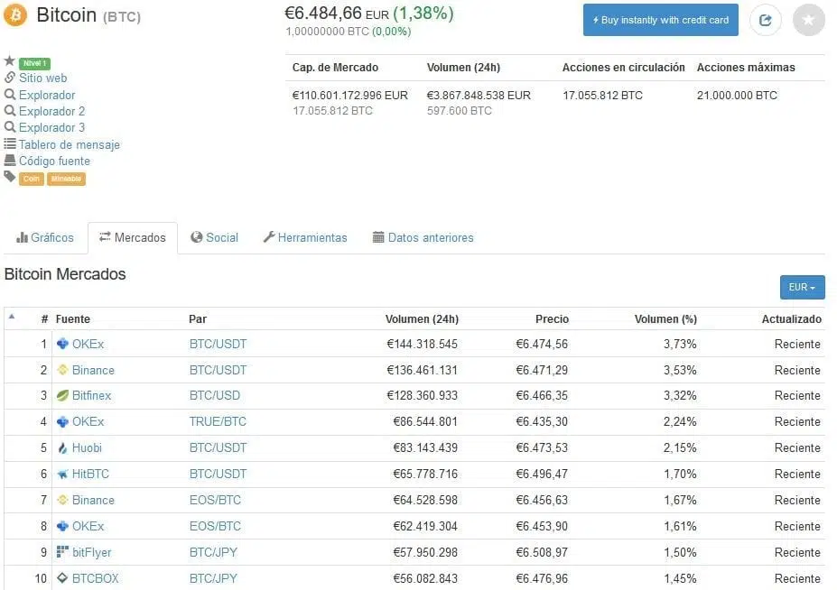Click the HitBTC logo in row 6
This screenshot has height=590, width=837.
pyautogui.click(x=62, y=474)
